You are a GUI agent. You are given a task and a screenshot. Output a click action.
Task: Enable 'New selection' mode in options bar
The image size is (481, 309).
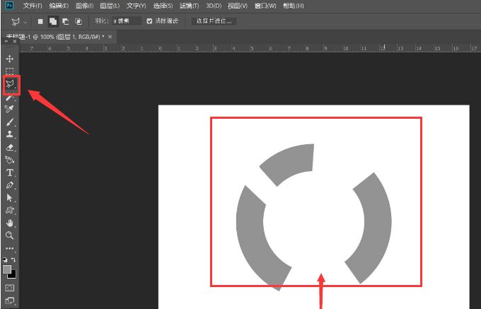[41, 21]
